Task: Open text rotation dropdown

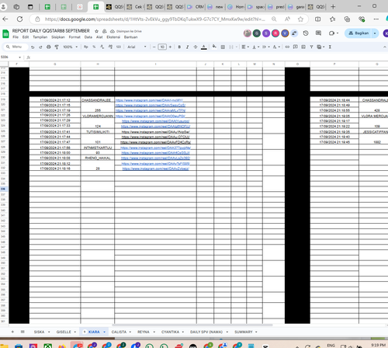Action: click(276, 47)
